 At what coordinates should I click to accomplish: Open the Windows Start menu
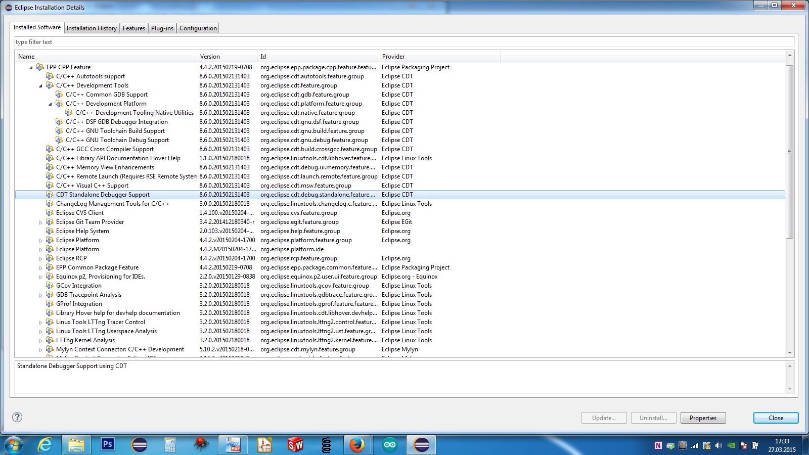coord(14,445)
